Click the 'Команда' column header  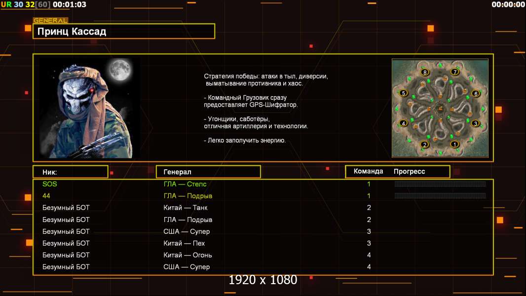pyautogui.click(x=368, y=171)
